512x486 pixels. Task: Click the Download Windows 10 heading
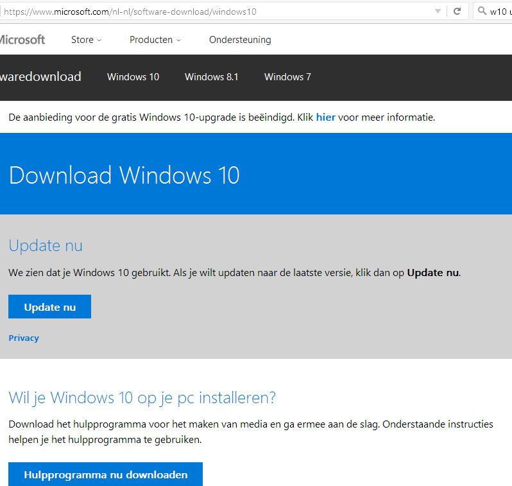[124, 175]
